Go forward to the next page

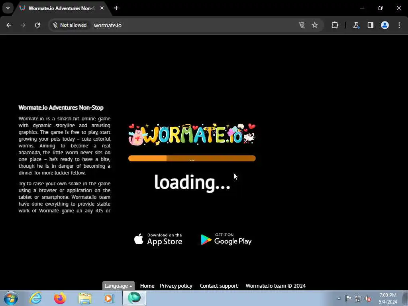click(23, 25)
